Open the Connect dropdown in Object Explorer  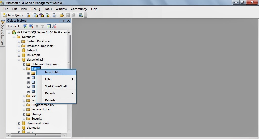[14, 26]
